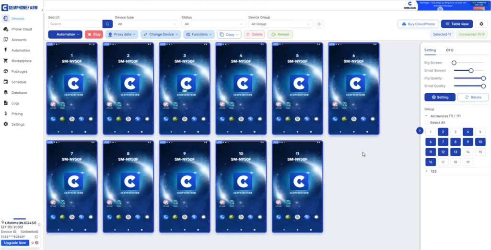Click the Reload button
Viewport: 491px width, 250px height.
point(280,34)
